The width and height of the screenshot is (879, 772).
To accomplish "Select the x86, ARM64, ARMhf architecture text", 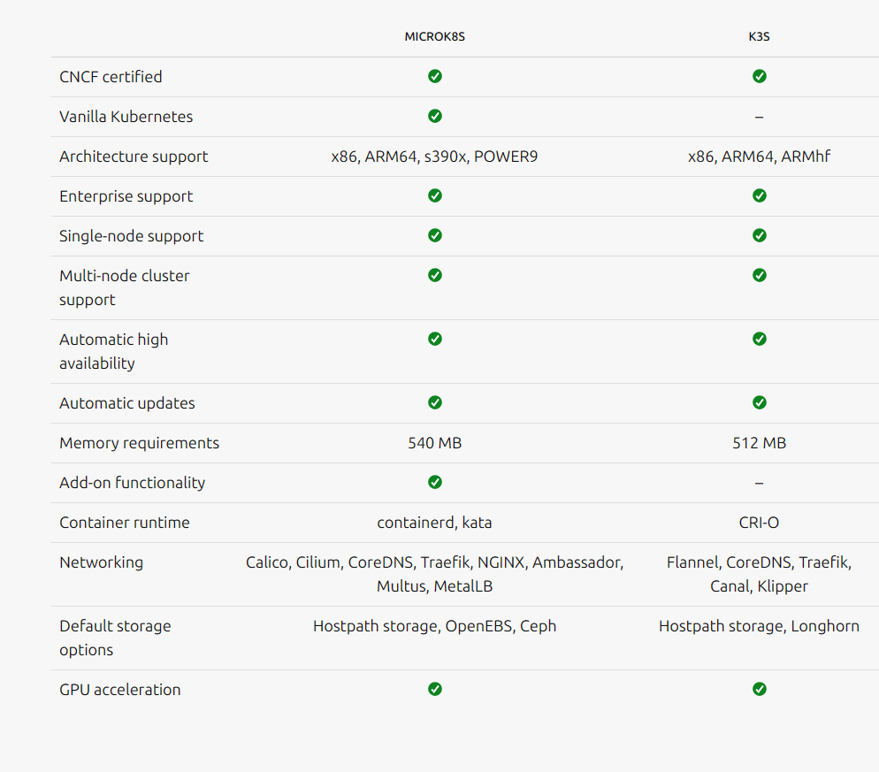I will click(759, 157).
